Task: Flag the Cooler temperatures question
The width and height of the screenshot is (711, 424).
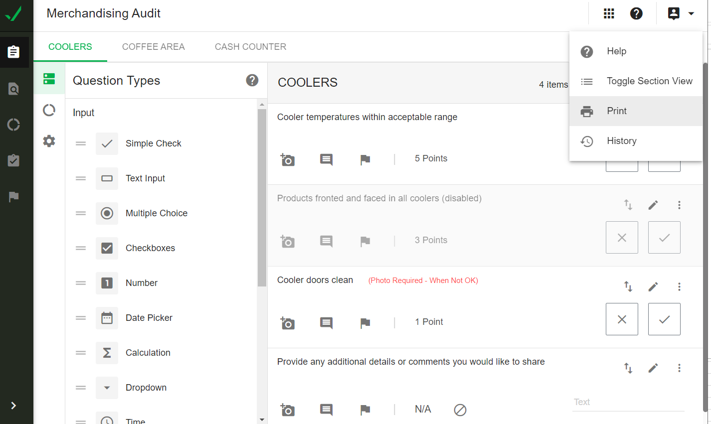Action: (x=365, y=159)
